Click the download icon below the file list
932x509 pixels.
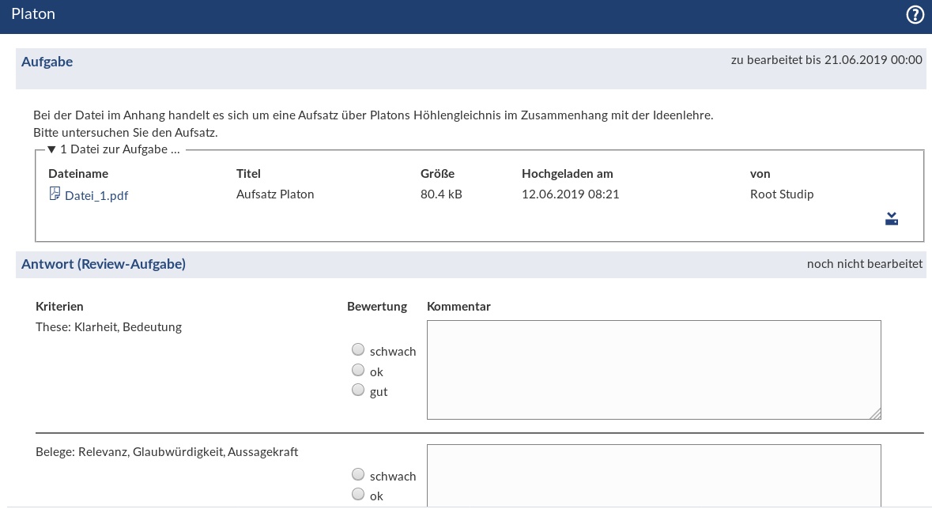[892, 219]
